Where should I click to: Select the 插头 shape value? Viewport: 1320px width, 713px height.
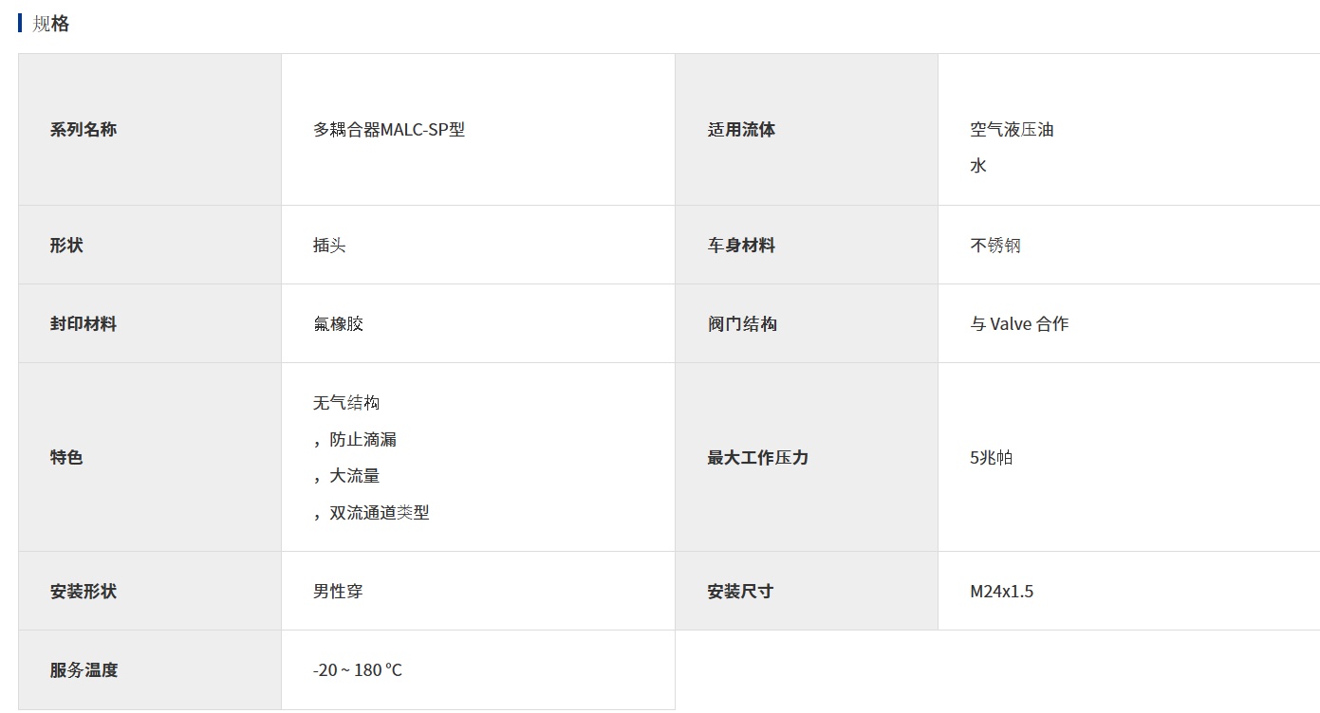coord(329,246)
